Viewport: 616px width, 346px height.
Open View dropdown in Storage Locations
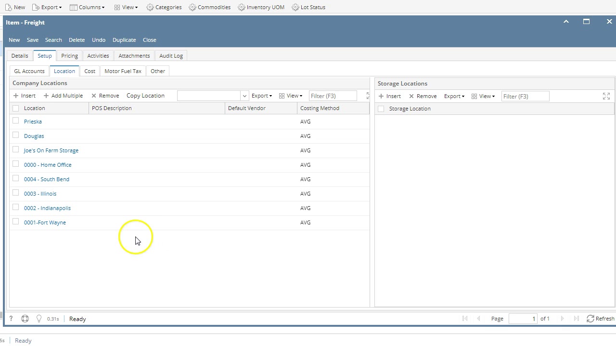483,96
